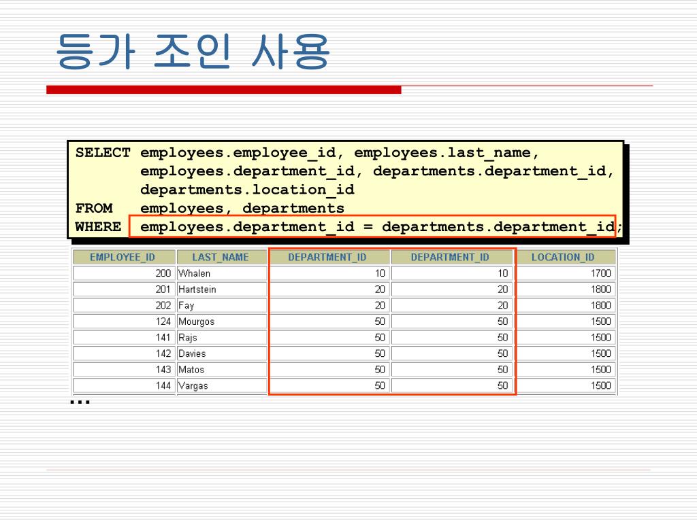Click the last name cell Fay

pos(222,305)
